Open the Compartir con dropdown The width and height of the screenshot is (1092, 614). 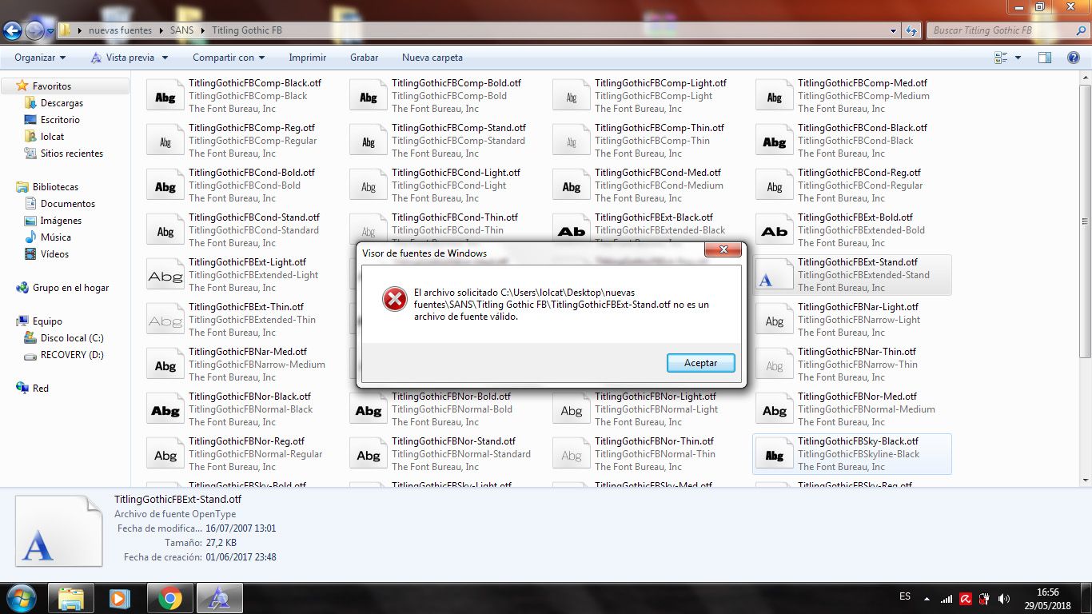pyautogui.click(x=229, y=58)
